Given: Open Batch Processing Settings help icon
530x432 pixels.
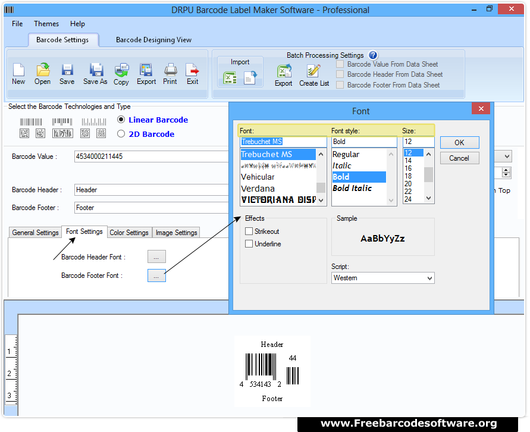Looking at the screenshot, I should (373, 55).
